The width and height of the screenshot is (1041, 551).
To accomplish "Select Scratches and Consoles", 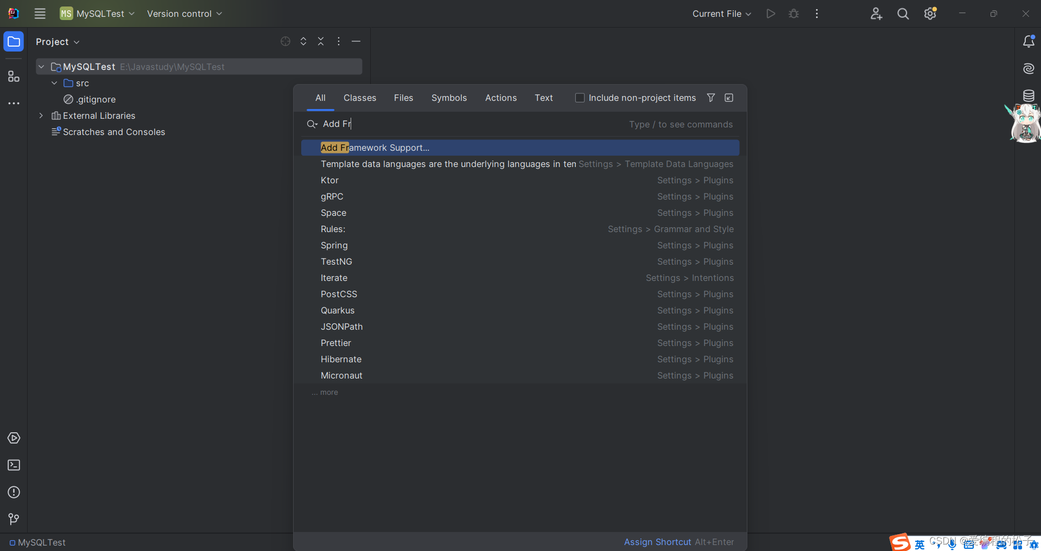I will coord(108,132).
